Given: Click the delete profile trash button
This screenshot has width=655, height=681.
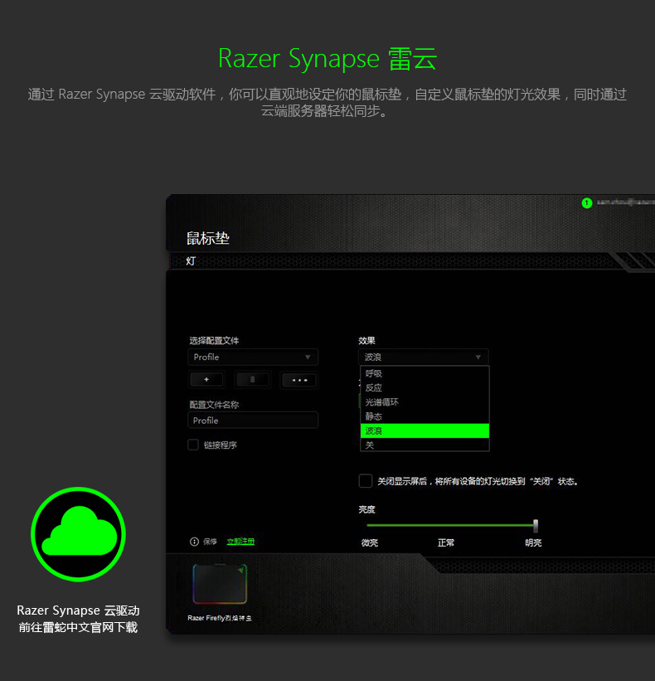Looking at the screenshot, I should [x=253, y=380].
